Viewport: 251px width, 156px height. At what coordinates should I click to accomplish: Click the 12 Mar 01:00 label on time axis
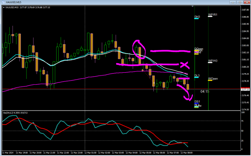coord(91,153)
